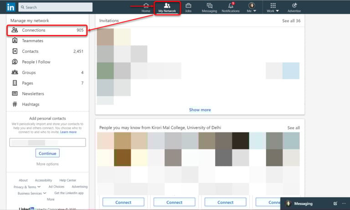Open the About footer link
This screenshot has width=350, height=210.
pyautogui.click(x=23, y=180)
